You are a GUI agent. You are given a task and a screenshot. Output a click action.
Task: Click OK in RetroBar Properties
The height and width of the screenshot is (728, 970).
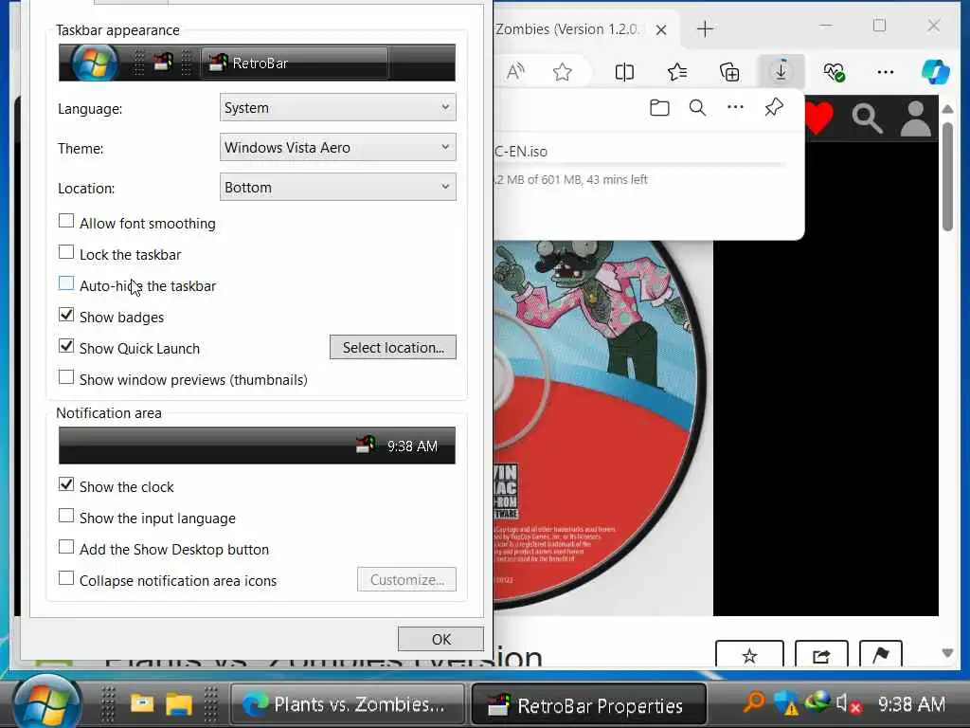(440, 639)
